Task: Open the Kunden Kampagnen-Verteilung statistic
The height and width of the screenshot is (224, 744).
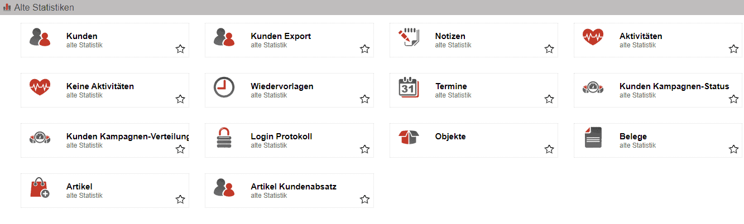Action: coord(128,137)
